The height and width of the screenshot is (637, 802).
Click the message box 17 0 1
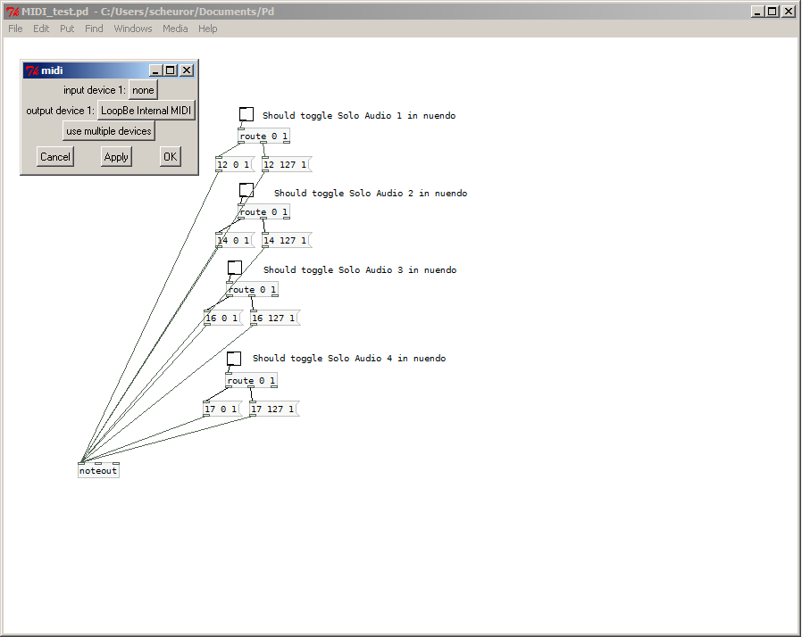click(222, 409)
